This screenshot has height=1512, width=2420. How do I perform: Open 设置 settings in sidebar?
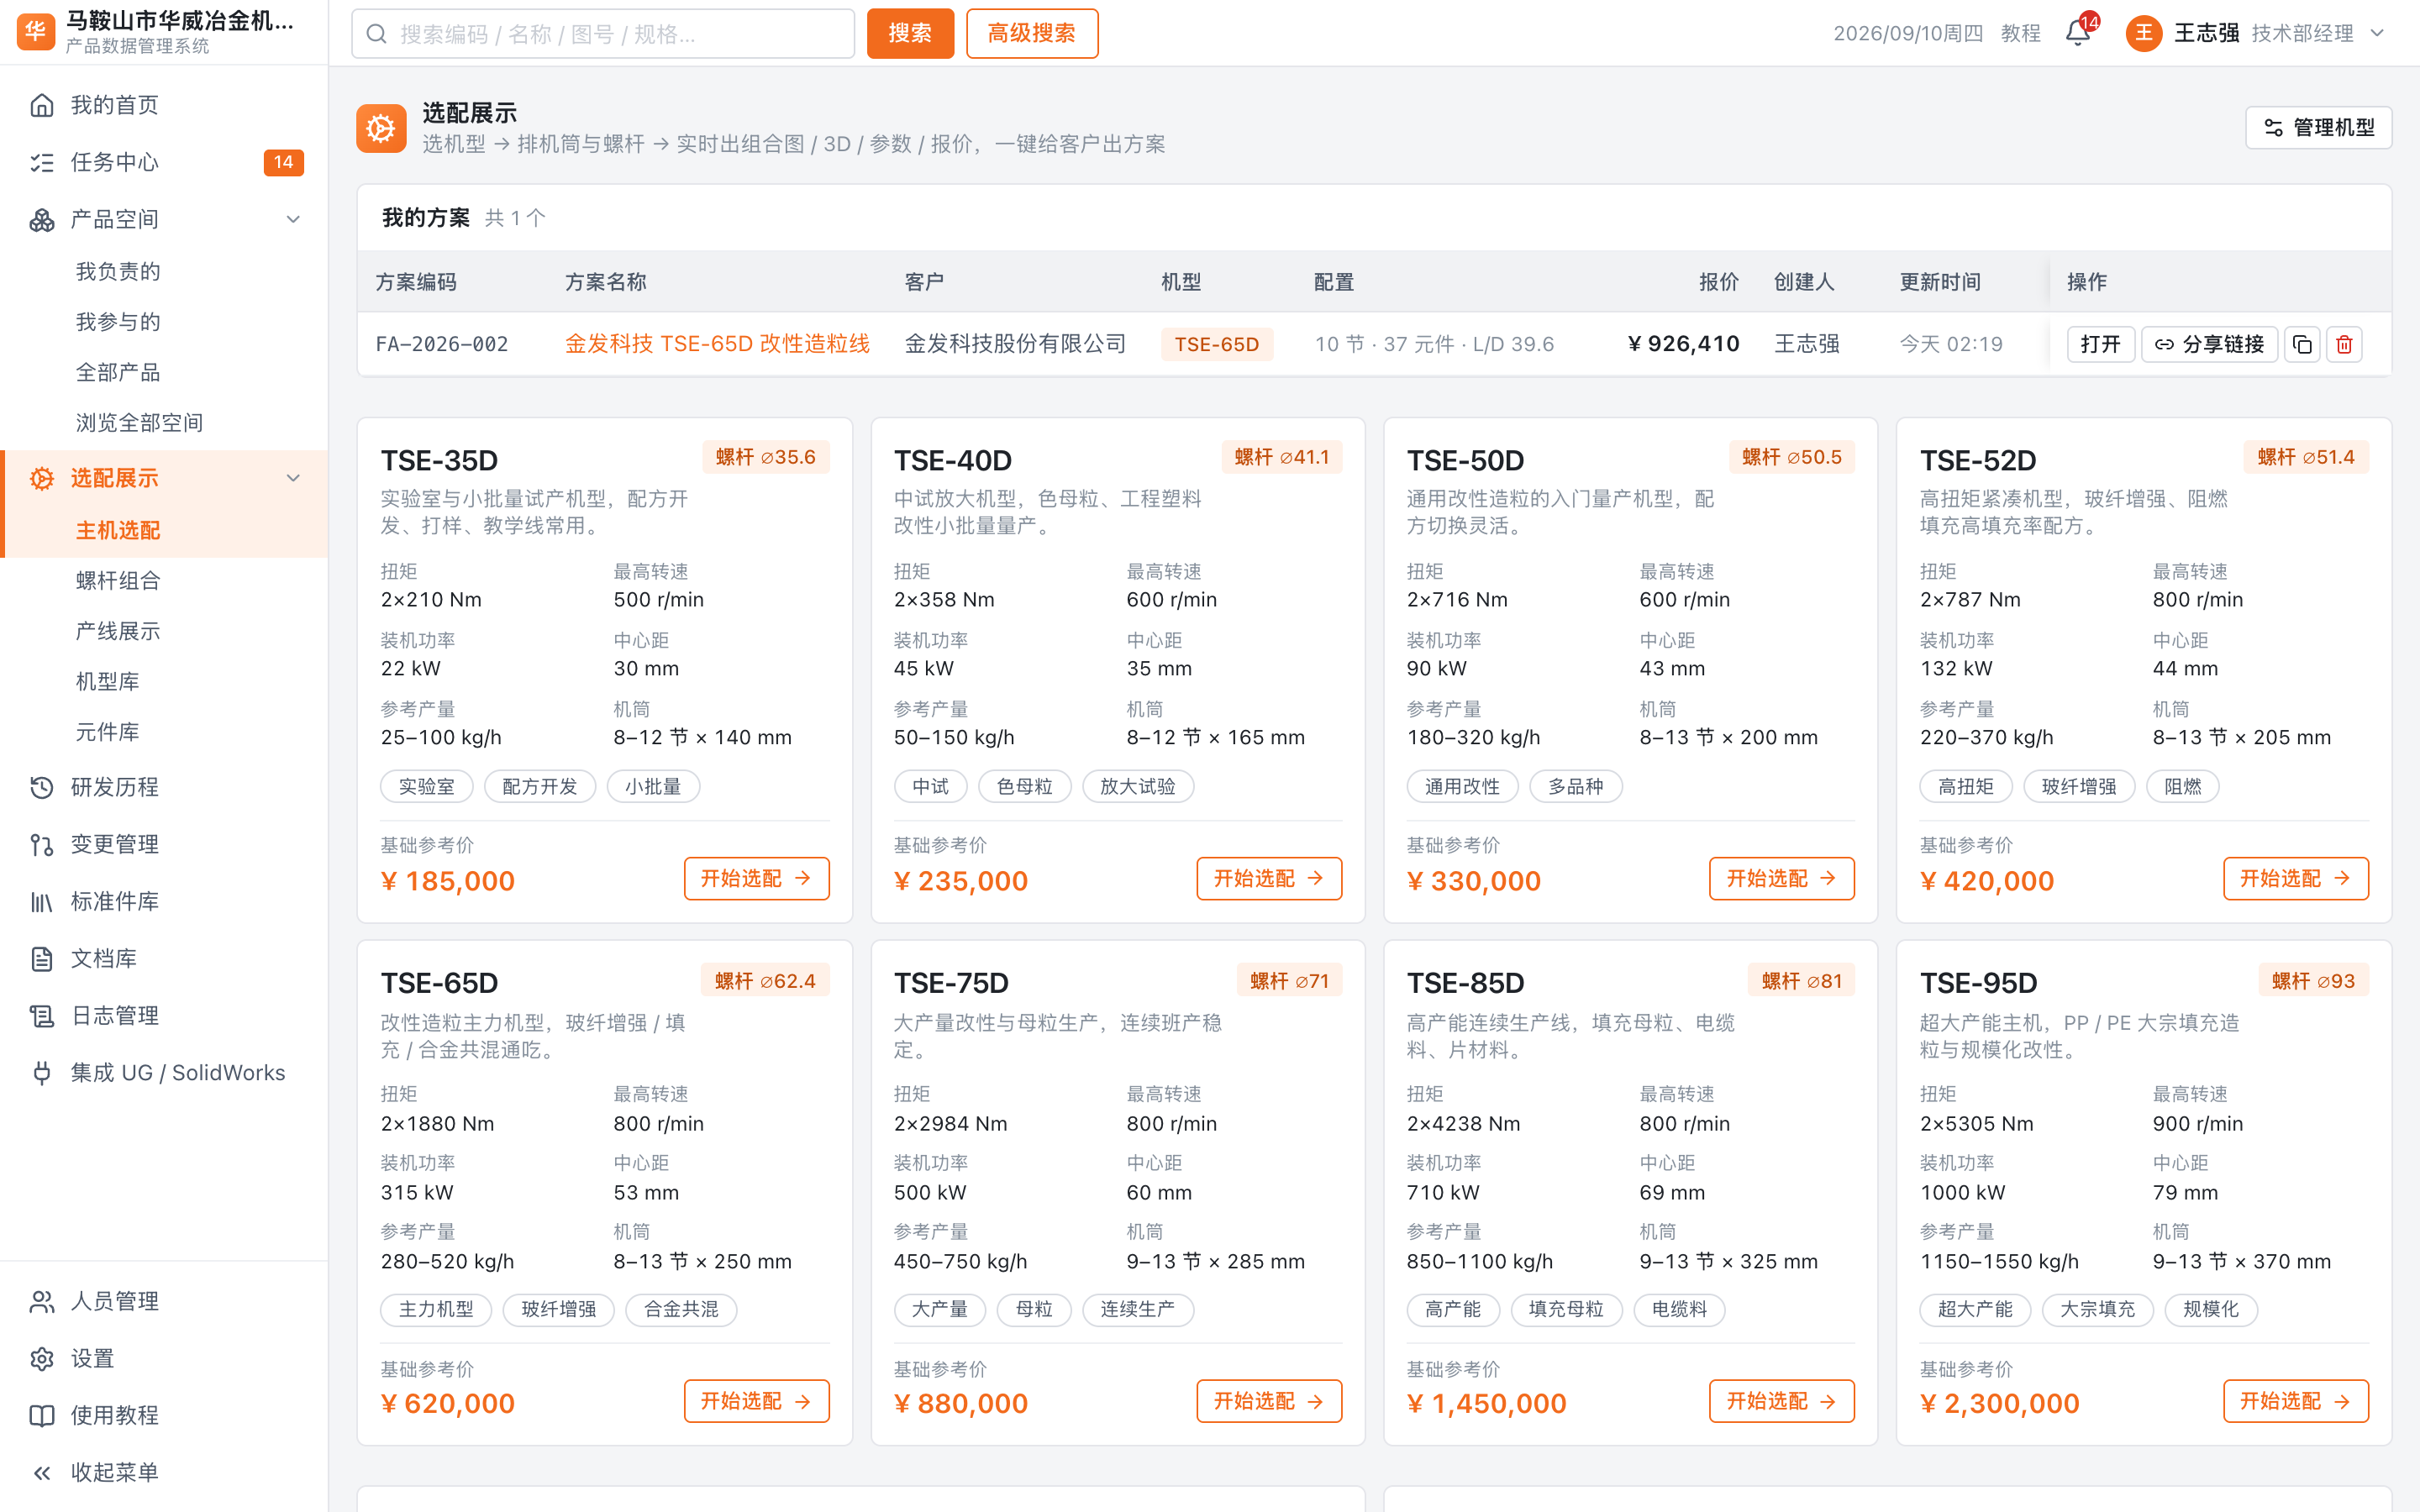pyautogui.click(x=165, y=1358)
